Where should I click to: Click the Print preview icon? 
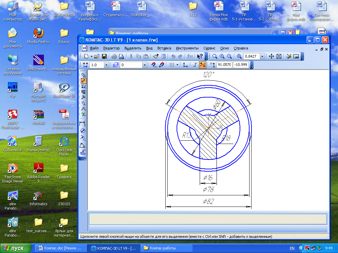tap(121, 56)
